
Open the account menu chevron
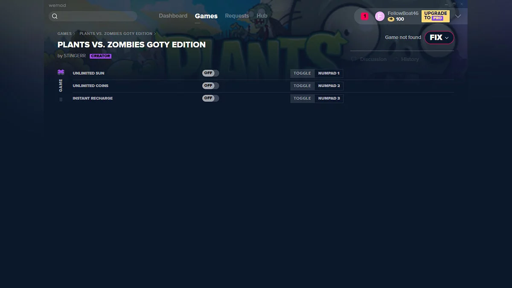tap(458, 16)
